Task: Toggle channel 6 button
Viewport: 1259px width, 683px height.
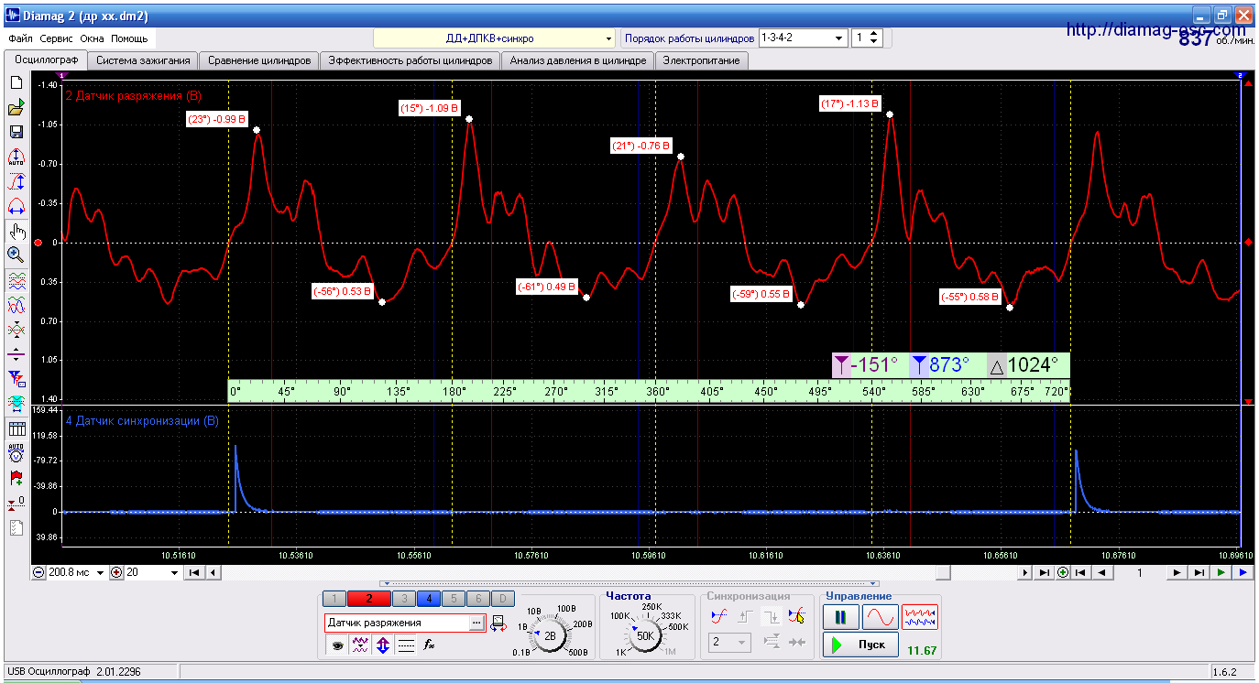Action: coord(477,599)
